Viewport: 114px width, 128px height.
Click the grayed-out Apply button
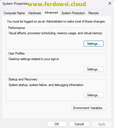pyautogui.click(x=102, y=124)
